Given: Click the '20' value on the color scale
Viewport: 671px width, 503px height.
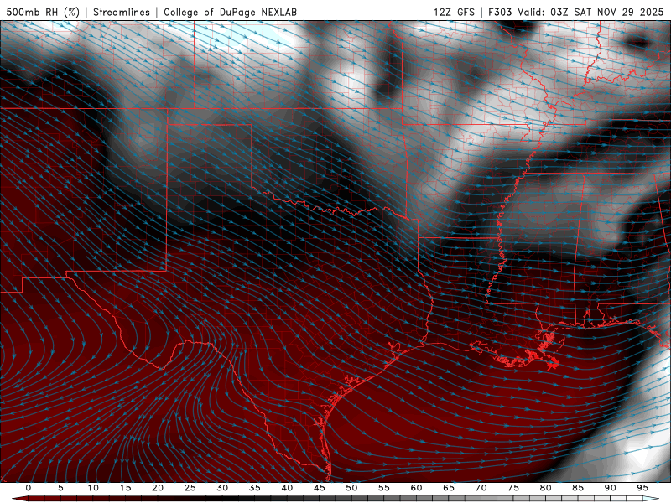Looking at the screenshot, I should [x=158, y=488].
